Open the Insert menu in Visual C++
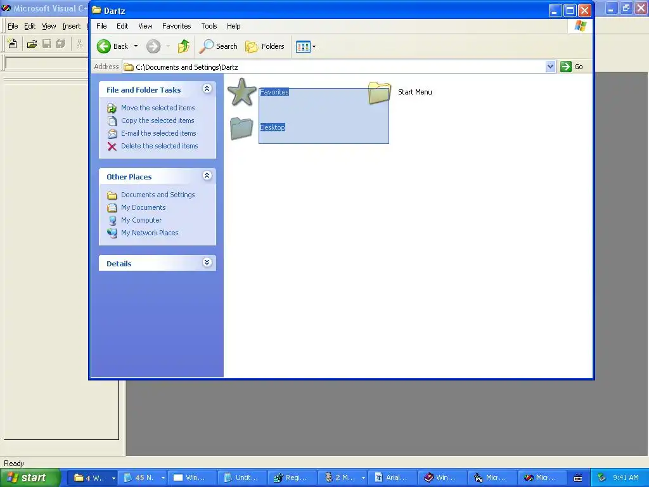This screenshot has height=487, width=649. point(71,26)
